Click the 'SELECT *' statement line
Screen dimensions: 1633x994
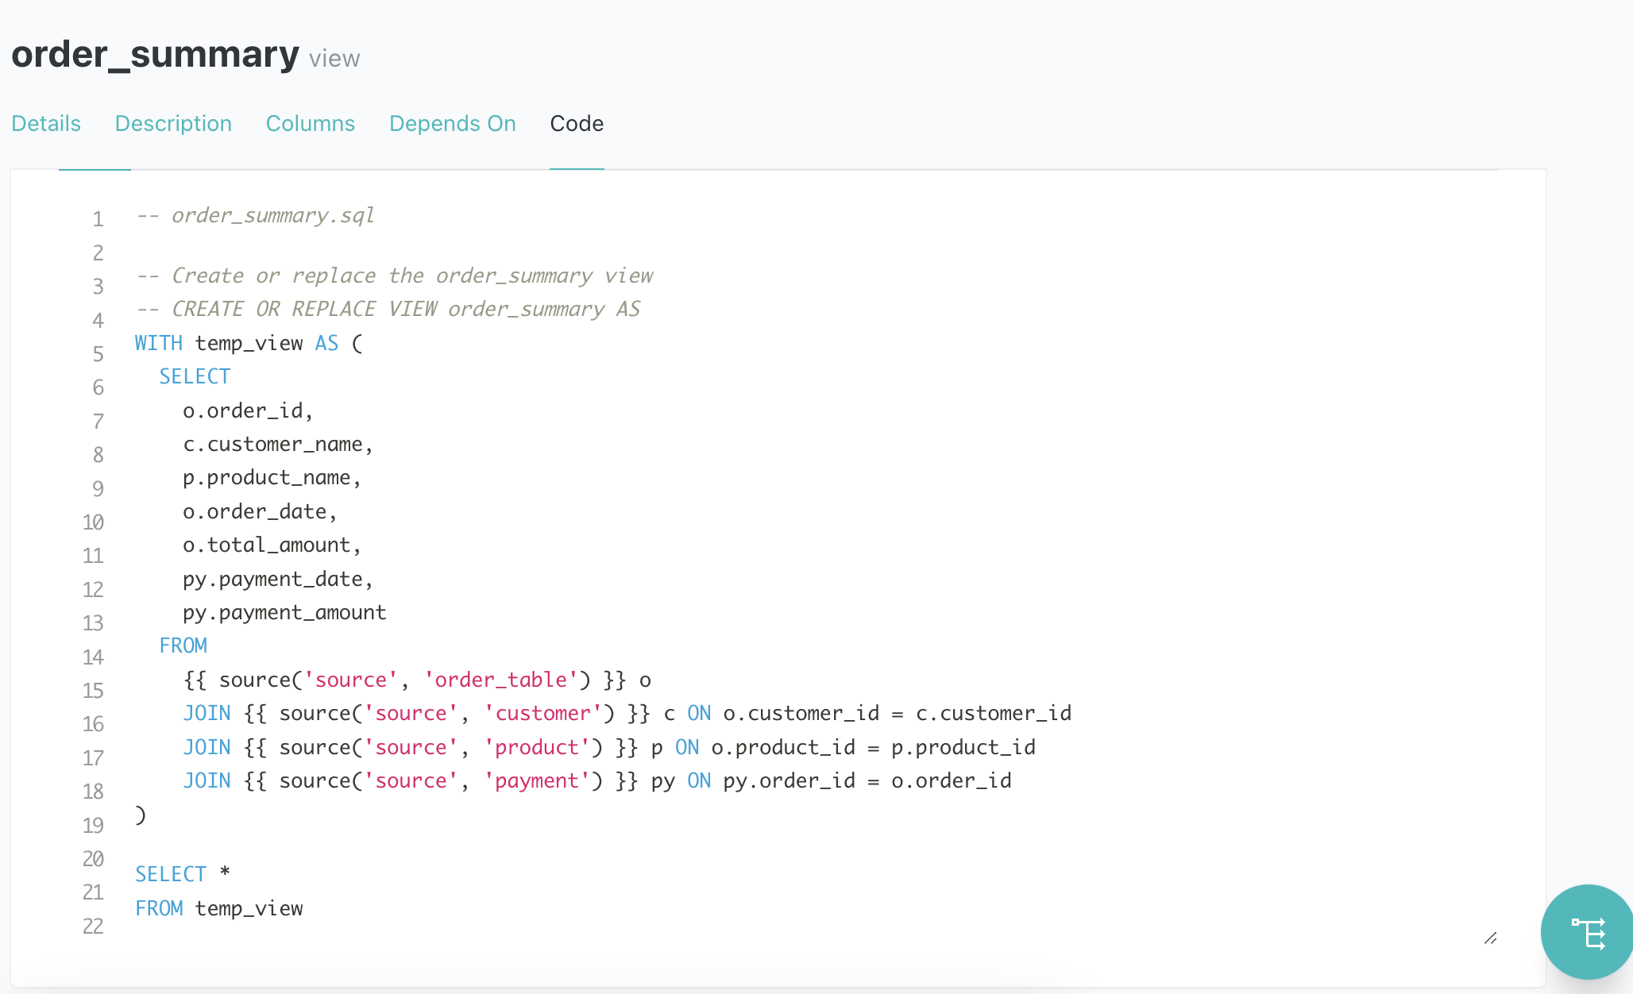tap(183, 874)
